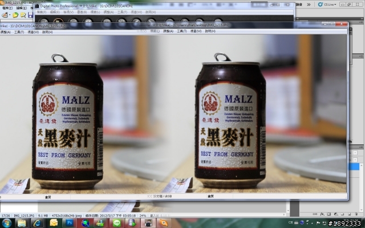365x228 pixels.
Task: Click the 畫質 label under the right JPG image
Action: (x=210, y=196)
